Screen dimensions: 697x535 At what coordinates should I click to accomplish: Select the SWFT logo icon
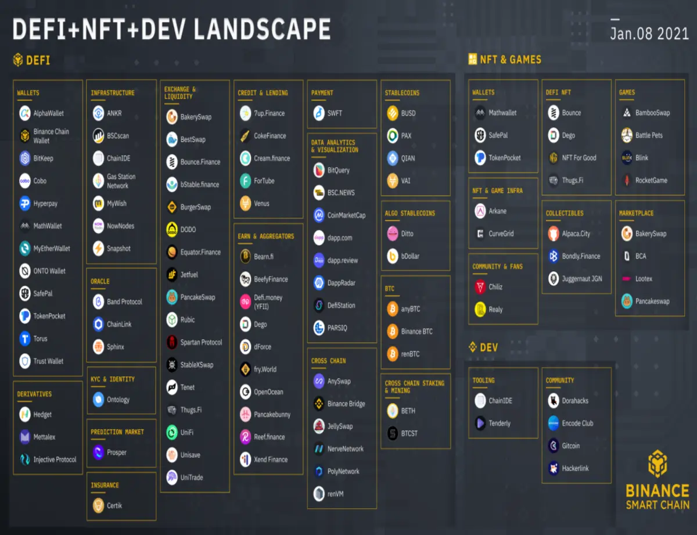point(319,113)
